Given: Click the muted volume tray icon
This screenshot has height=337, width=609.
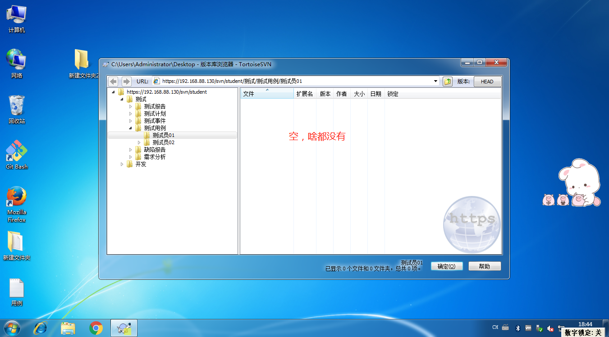Looking at the screenshot, I should click(550, 328).
